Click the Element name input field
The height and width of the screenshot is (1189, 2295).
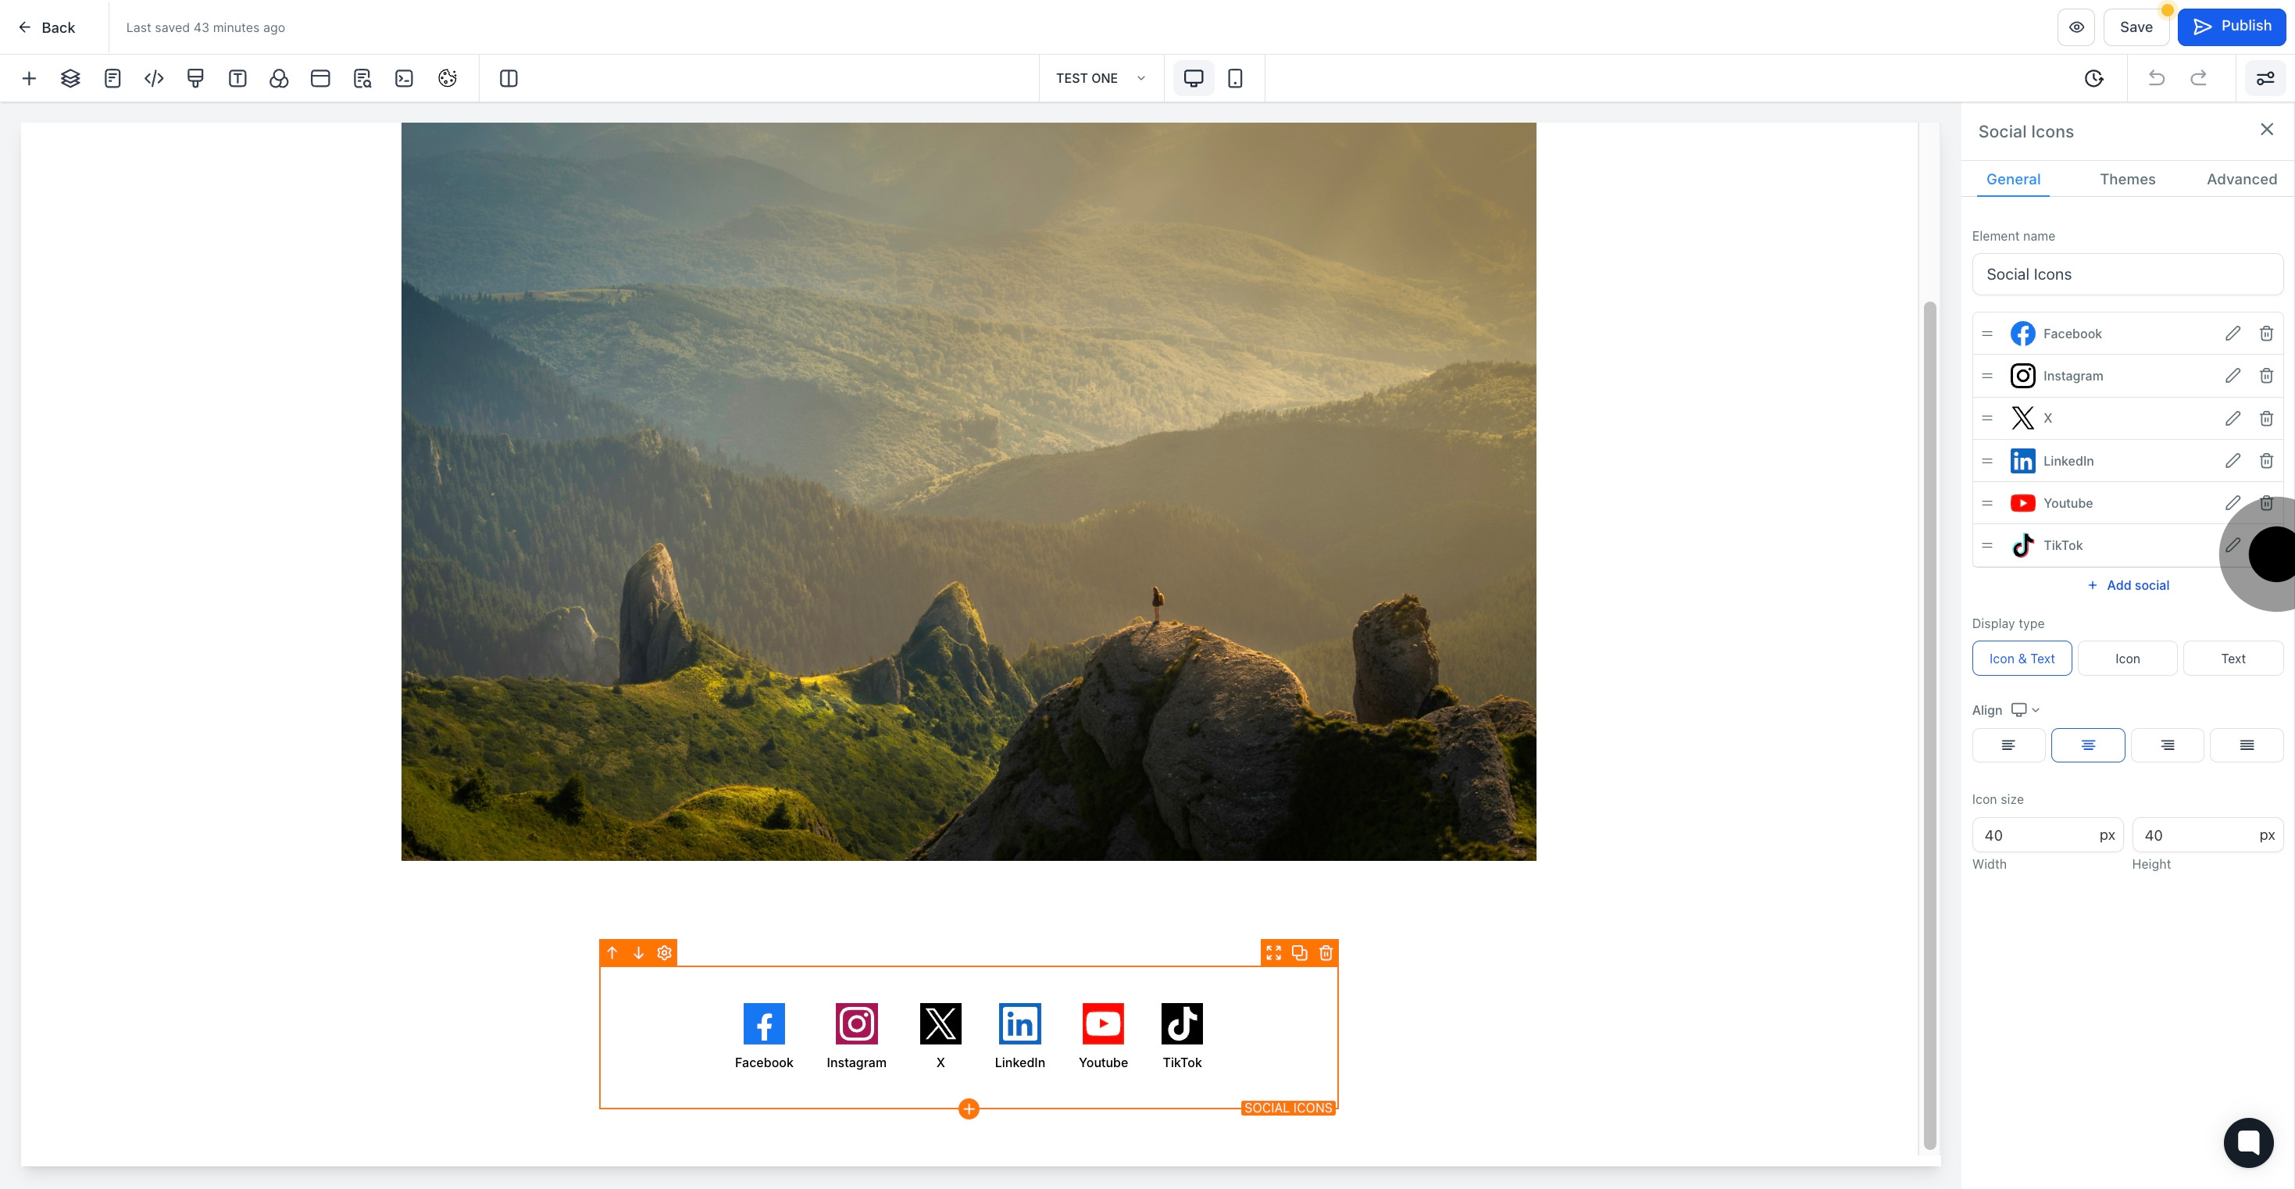pyautogui.click(x=2128, y=274)
